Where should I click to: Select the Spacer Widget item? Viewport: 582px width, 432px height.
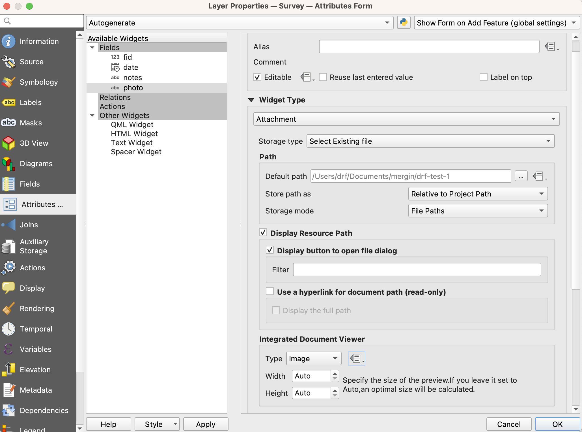tap(136, 152)
